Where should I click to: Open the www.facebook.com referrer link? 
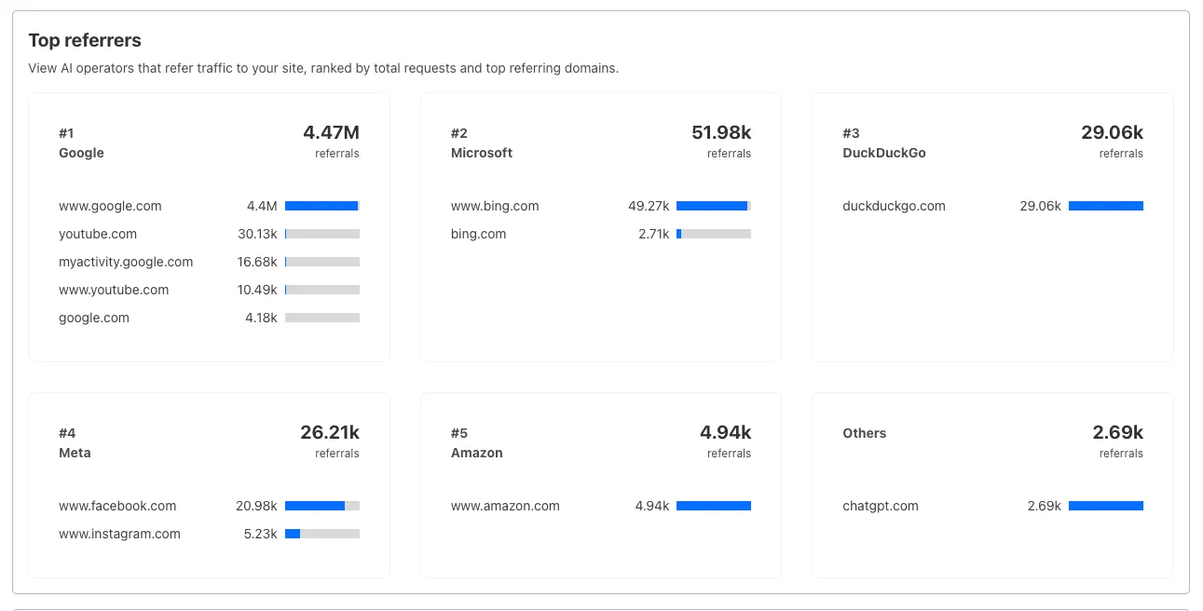click(116, 506)
